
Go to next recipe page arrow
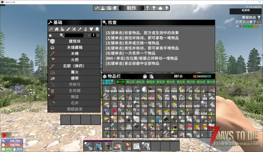[x=98, y=35]
